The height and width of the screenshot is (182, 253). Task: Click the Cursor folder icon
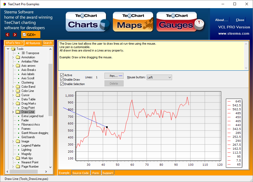tap(18, 95)
